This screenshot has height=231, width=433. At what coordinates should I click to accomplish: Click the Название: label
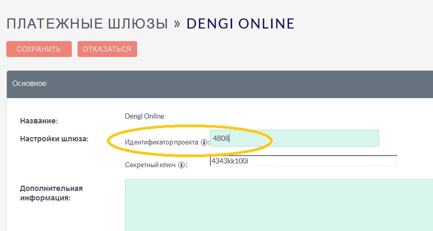coord(39,121)
